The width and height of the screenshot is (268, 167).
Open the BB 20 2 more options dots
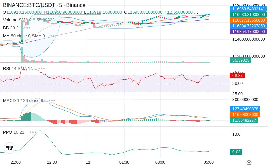(27, 28)
